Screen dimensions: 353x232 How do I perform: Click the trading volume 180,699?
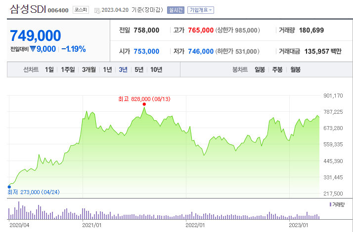311,30
